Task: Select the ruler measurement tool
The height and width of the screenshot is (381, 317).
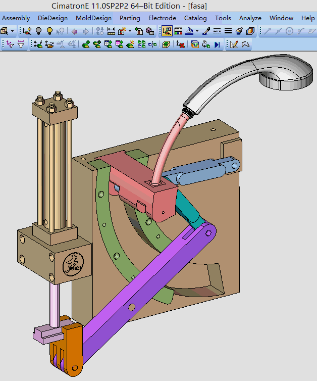Action: pos(112,31)
